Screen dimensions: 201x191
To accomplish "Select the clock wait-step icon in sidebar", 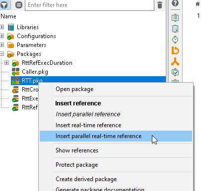I will (x=175, y=40).
